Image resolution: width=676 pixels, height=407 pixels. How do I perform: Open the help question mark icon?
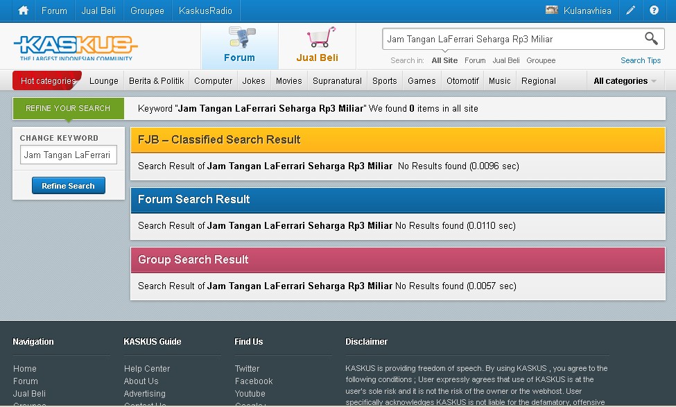654,10
